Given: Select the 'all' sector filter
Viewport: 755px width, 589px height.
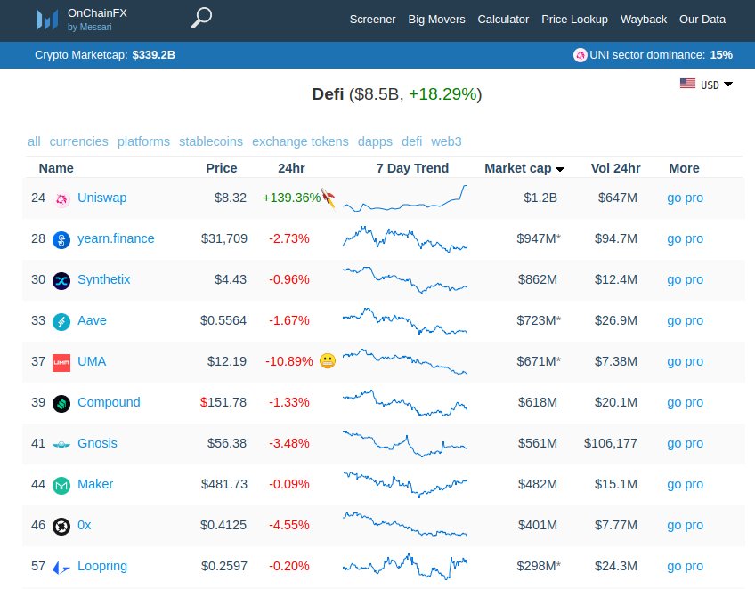Looking at the screenshot, I should coord(34,141).
